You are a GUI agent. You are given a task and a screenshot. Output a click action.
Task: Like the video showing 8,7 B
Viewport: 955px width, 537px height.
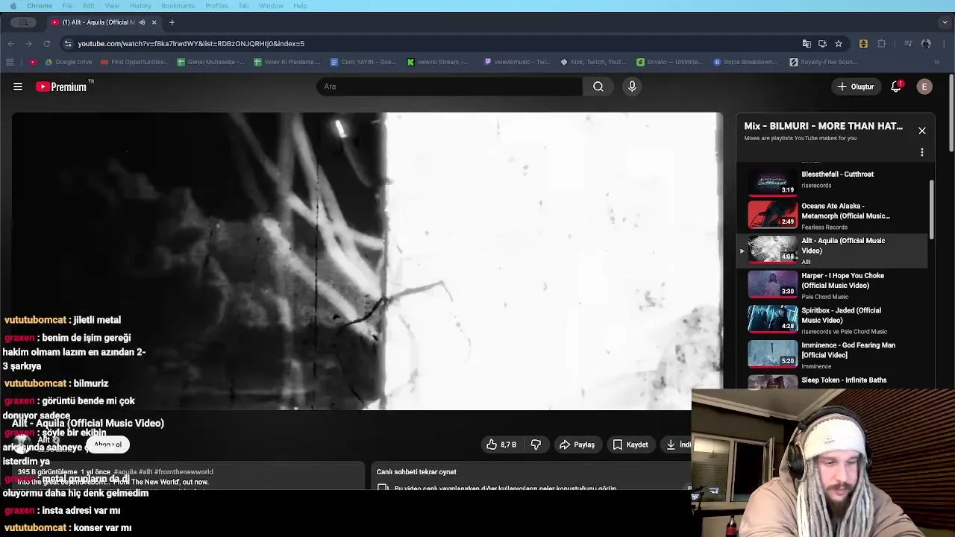tap(501, 445)
